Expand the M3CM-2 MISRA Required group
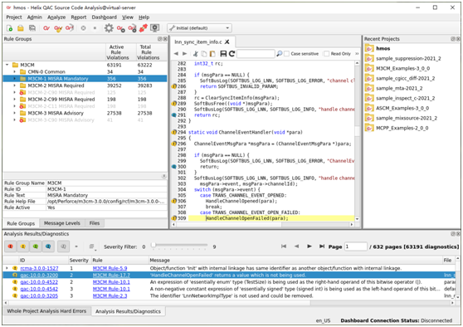 point(14,85)
